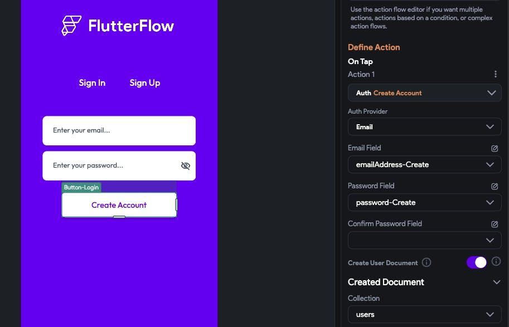Viewport: 509px width, 327px height.
Task: Open the Auth Create Account action dropdown
Action: 425,93
